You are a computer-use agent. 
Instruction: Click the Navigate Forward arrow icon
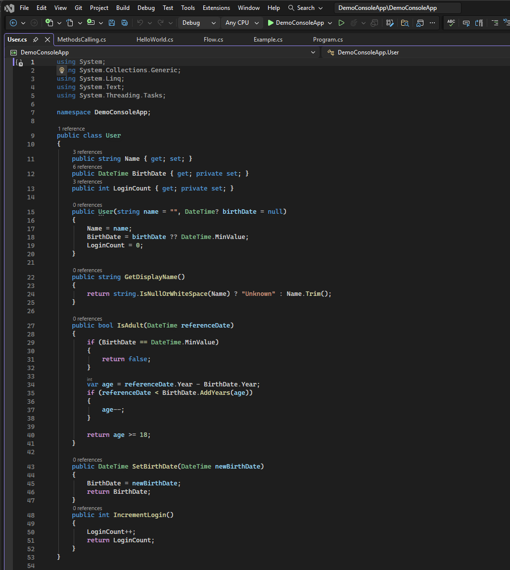(x=34, y=23)
